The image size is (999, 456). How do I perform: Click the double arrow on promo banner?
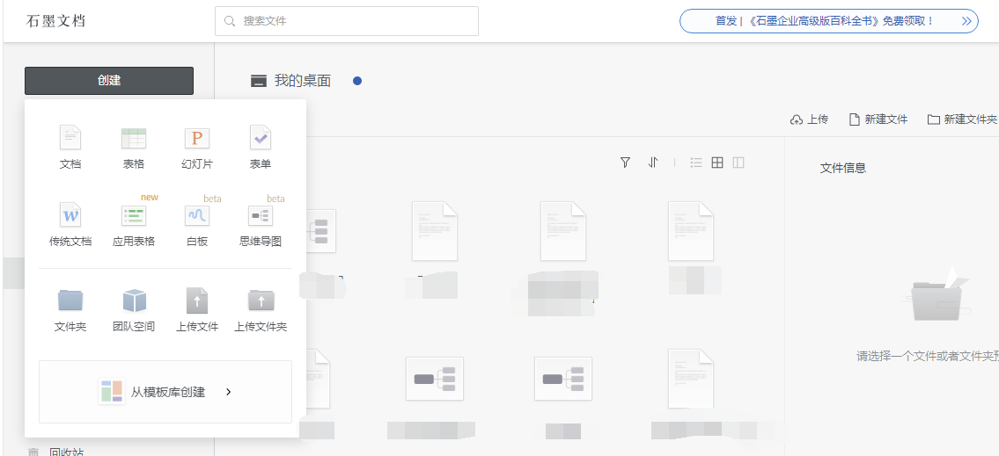pyautogui.click(x=966, y=21)
